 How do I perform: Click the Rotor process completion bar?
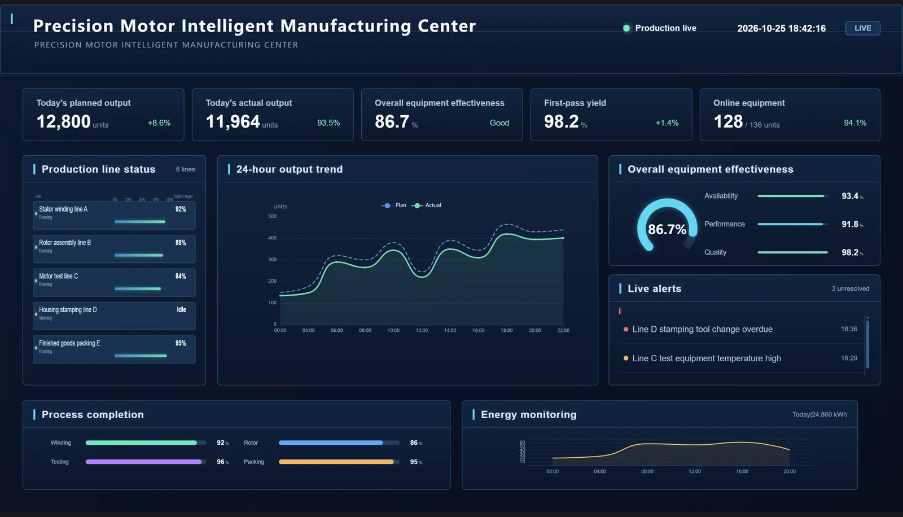click(339, 443)
